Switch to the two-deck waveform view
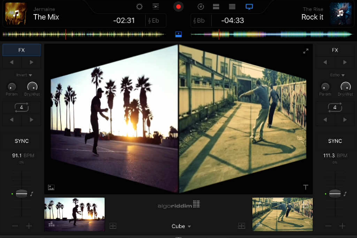The width and height of the screenshot is (357, 238). tap(216, 7)
